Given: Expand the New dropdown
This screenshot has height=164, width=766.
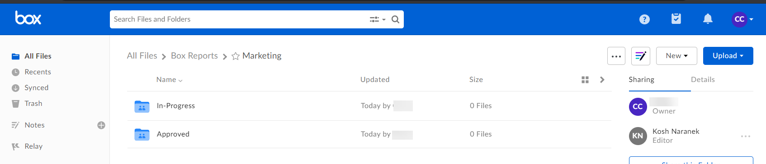Looking at the screenshot, I should tap(676, 56).
